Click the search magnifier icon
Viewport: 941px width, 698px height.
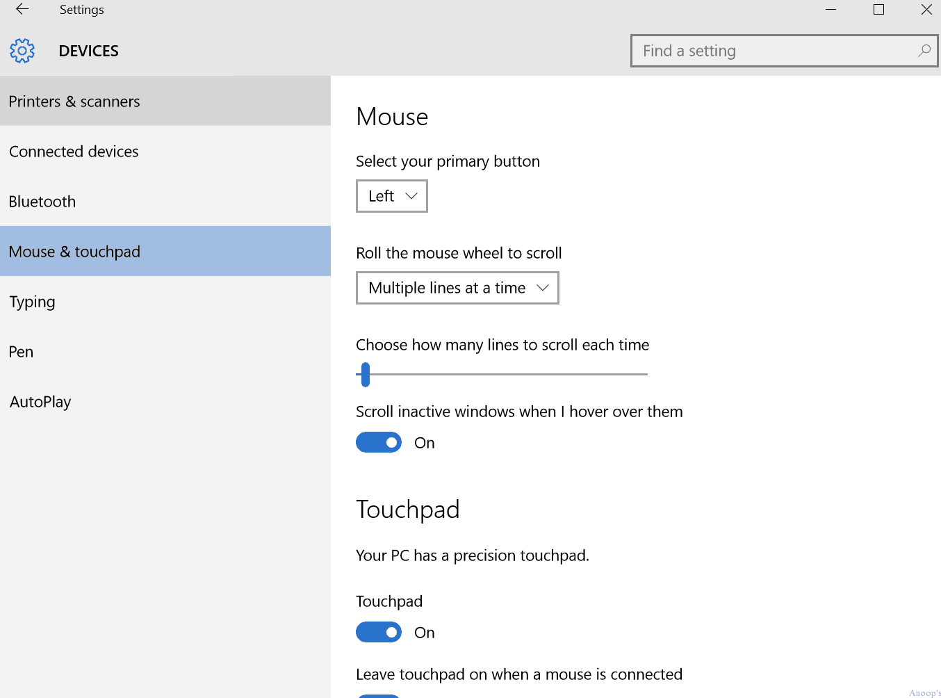point(924,51)
